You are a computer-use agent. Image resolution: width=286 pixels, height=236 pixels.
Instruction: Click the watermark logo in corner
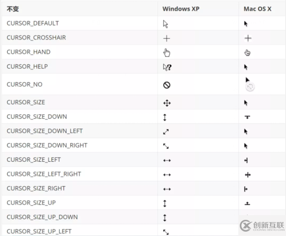(262, 226)
